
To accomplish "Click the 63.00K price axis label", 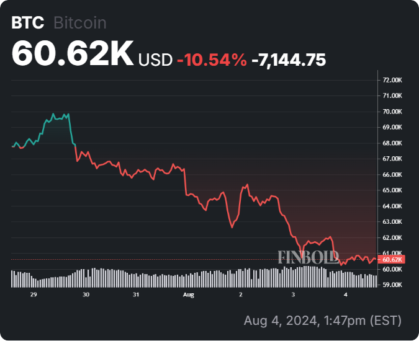I will (x=392, y=222).
